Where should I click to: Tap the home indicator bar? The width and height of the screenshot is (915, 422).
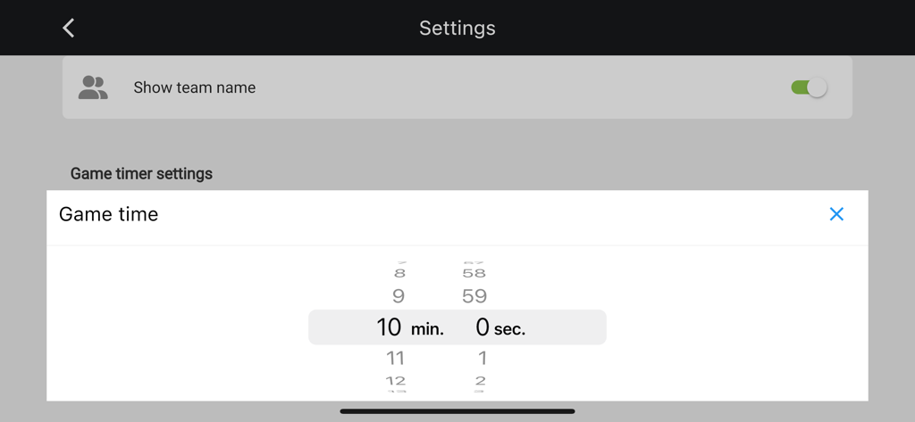coord(457,411)
